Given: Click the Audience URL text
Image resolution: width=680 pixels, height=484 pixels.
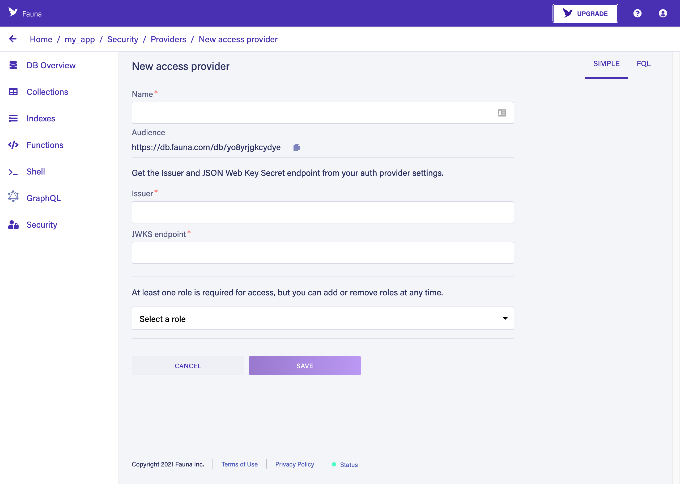Looking at the screenshot, I should [x=206, y=147].
